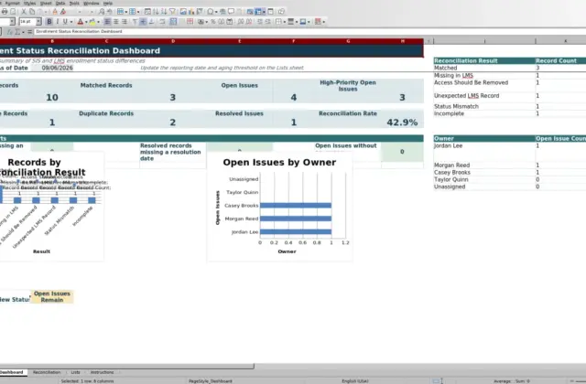The width and height of the screenshot is (586, 384).
Task: Click the formula input line
Action: (309, 32)
